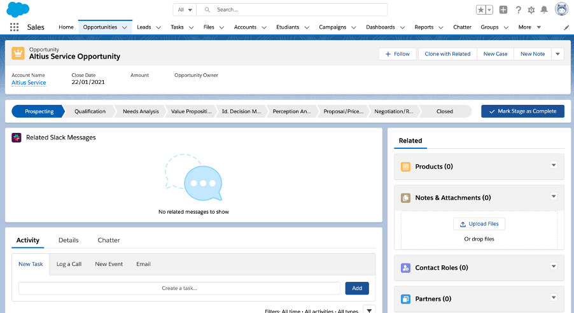574x313 pixels.
Task: Select the Closed stage
Action: [445, 111]
